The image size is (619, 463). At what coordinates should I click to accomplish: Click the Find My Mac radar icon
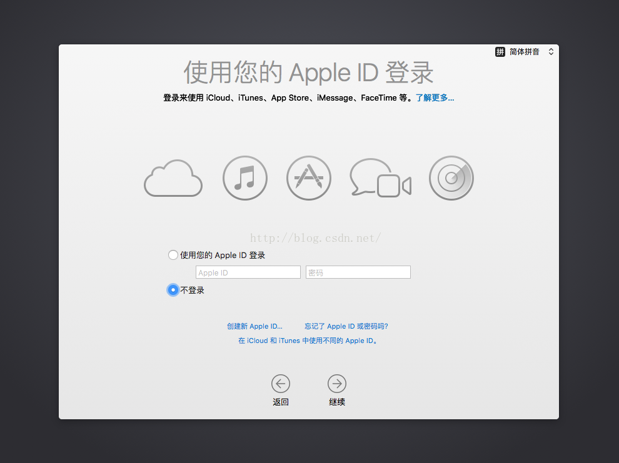pos(451,178)
